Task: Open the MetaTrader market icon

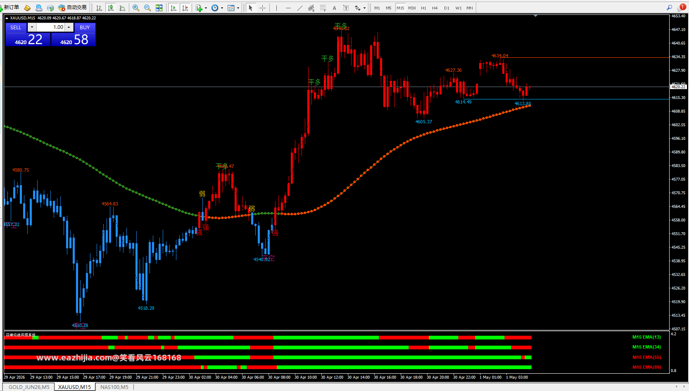Action: (27, 8)
